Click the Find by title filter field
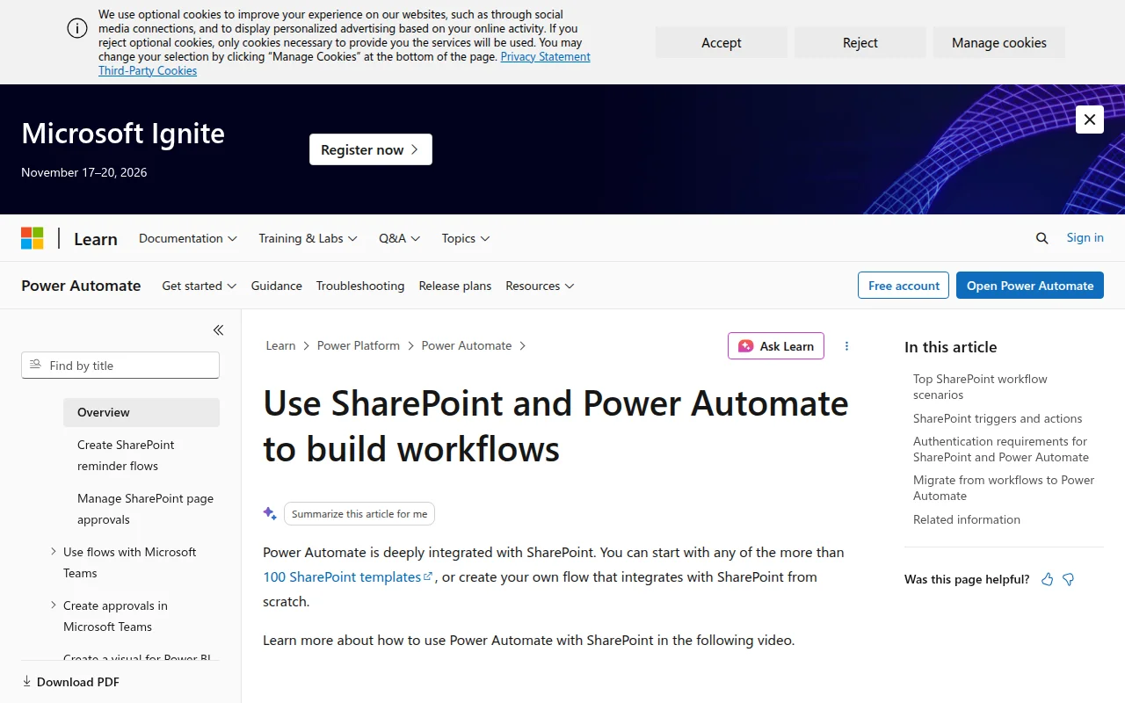The image size is (1125, 703). [120, 366]
